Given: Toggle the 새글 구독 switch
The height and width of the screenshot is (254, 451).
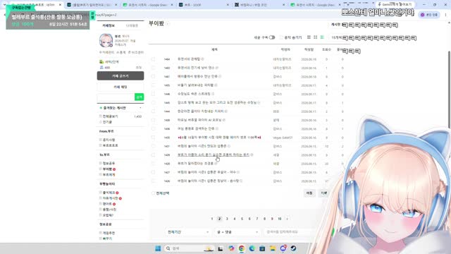Looking at the screenshot, I should tap(272, 37).
